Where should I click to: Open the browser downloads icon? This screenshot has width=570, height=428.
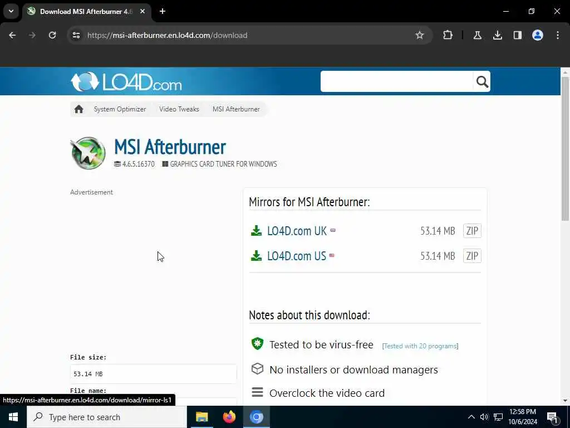(x=497, y=35)
